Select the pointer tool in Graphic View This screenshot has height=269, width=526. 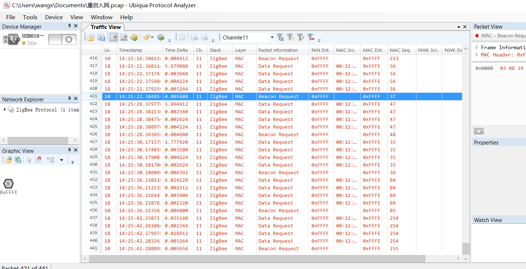click(29, 160)
